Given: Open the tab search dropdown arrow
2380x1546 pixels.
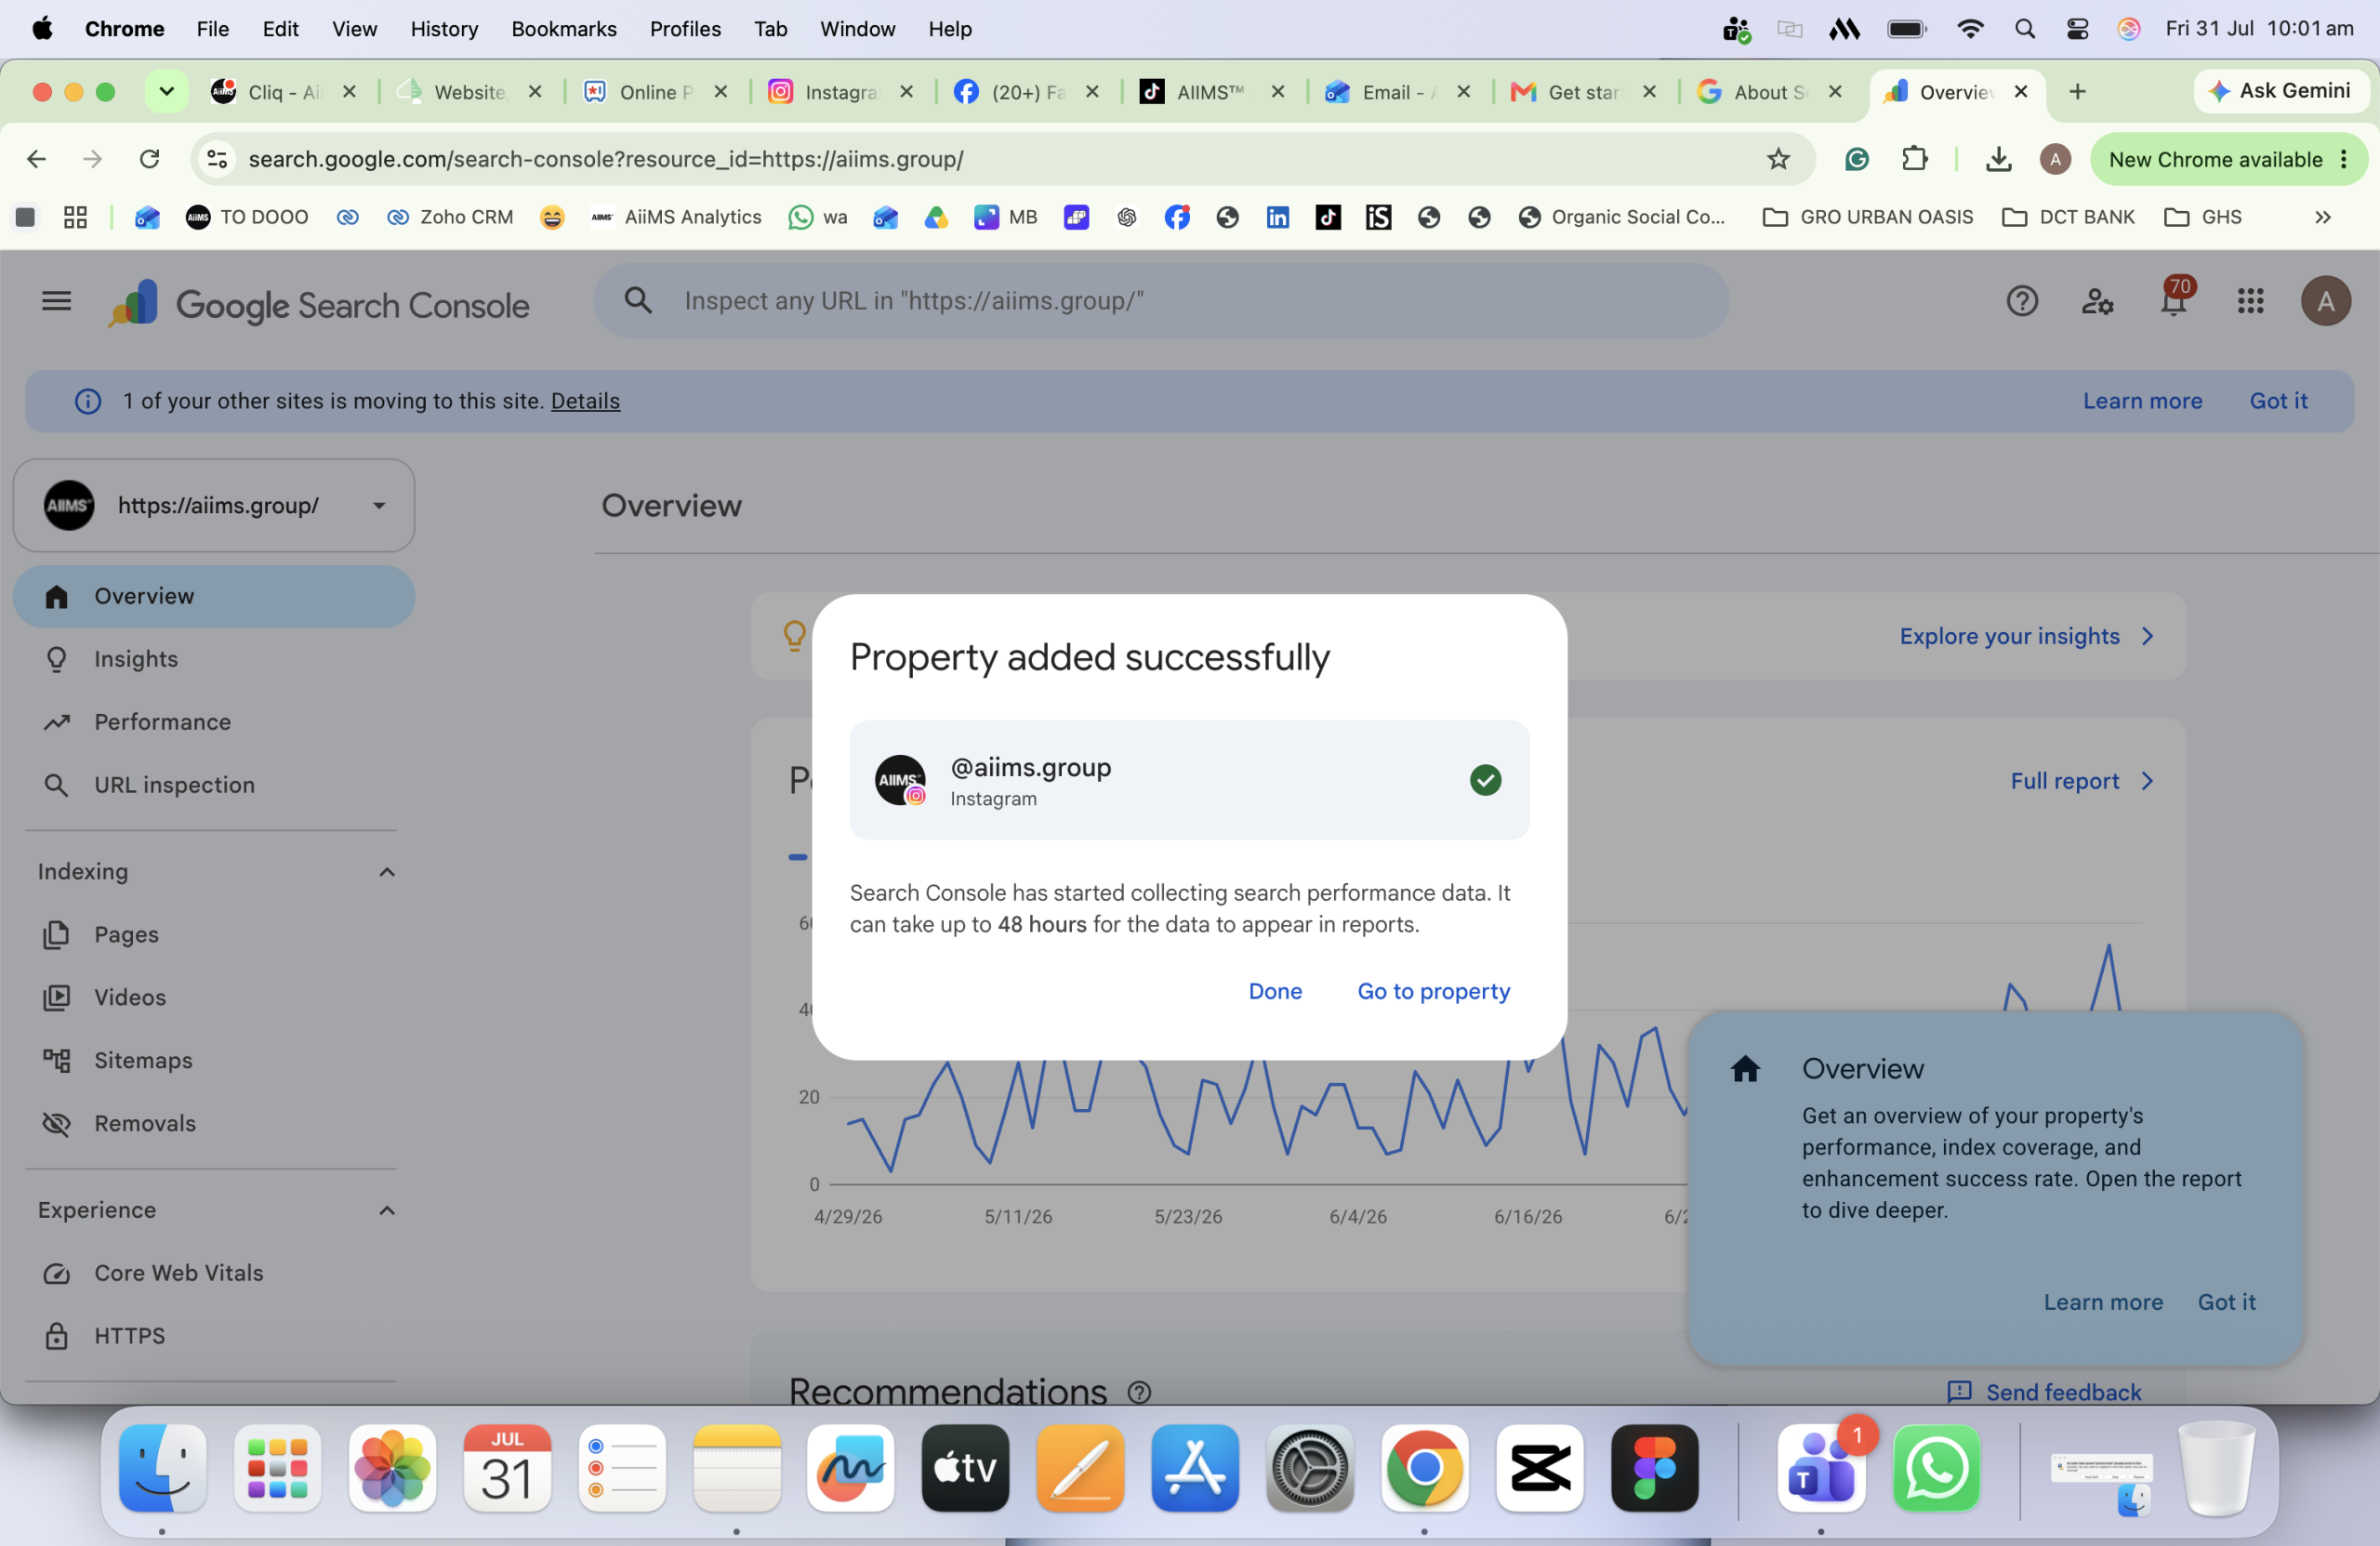Looking at the screenshot, I should (x=167, y=92).
